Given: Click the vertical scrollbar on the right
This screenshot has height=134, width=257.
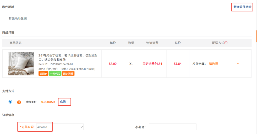Looking at the screenshot, I should (x=256, y=36).
